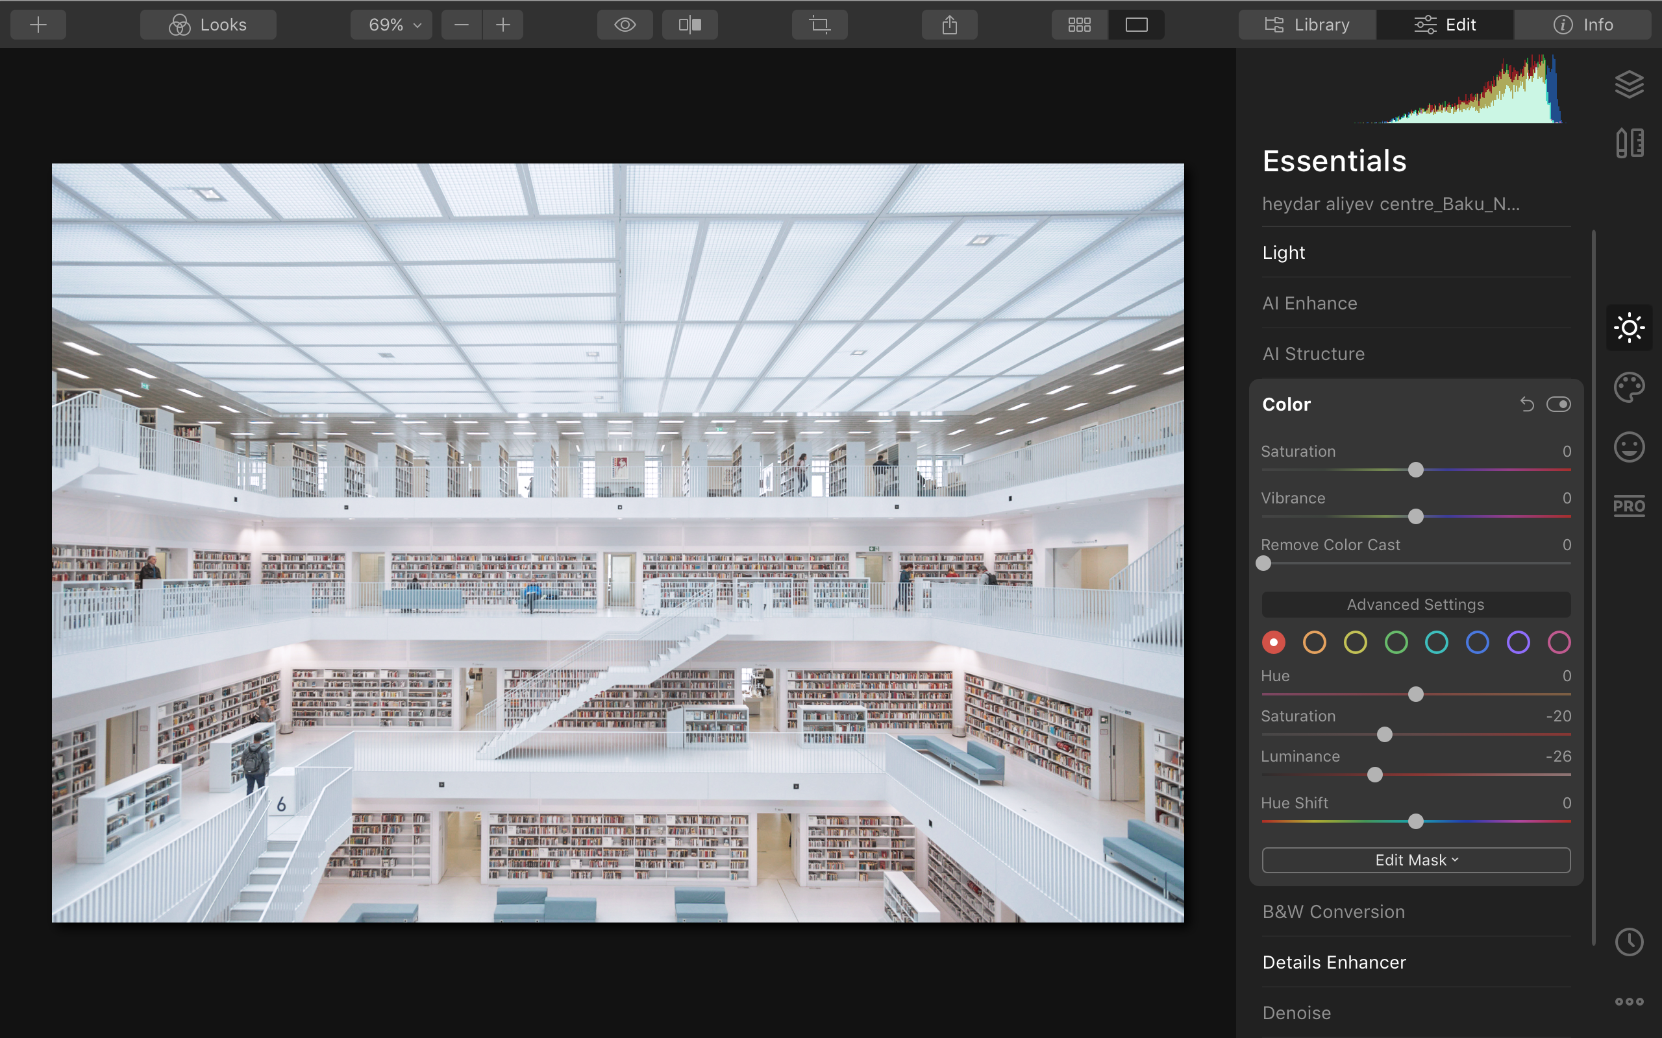The height and width of the screenshot is (1038, 1662).
Task: Select the Portrait face tools icon
Action: (1629, 447)
